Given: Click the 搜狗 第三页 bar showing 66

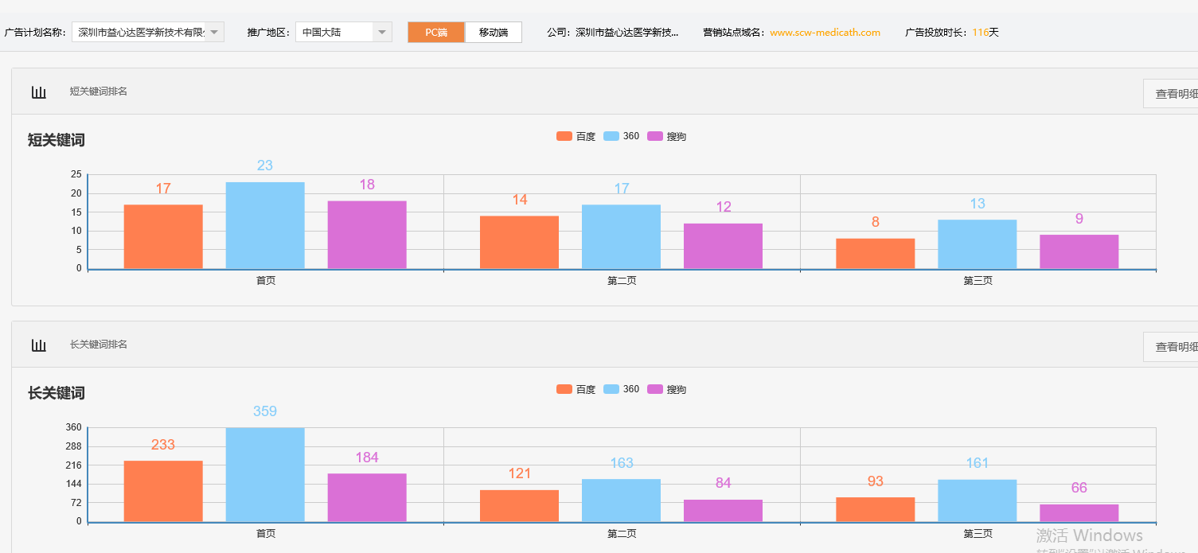Looking at the screenshot, I should 1079,513.
